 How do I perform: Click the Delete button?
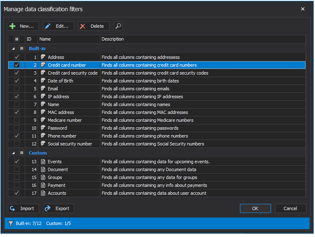pos(94,26)
